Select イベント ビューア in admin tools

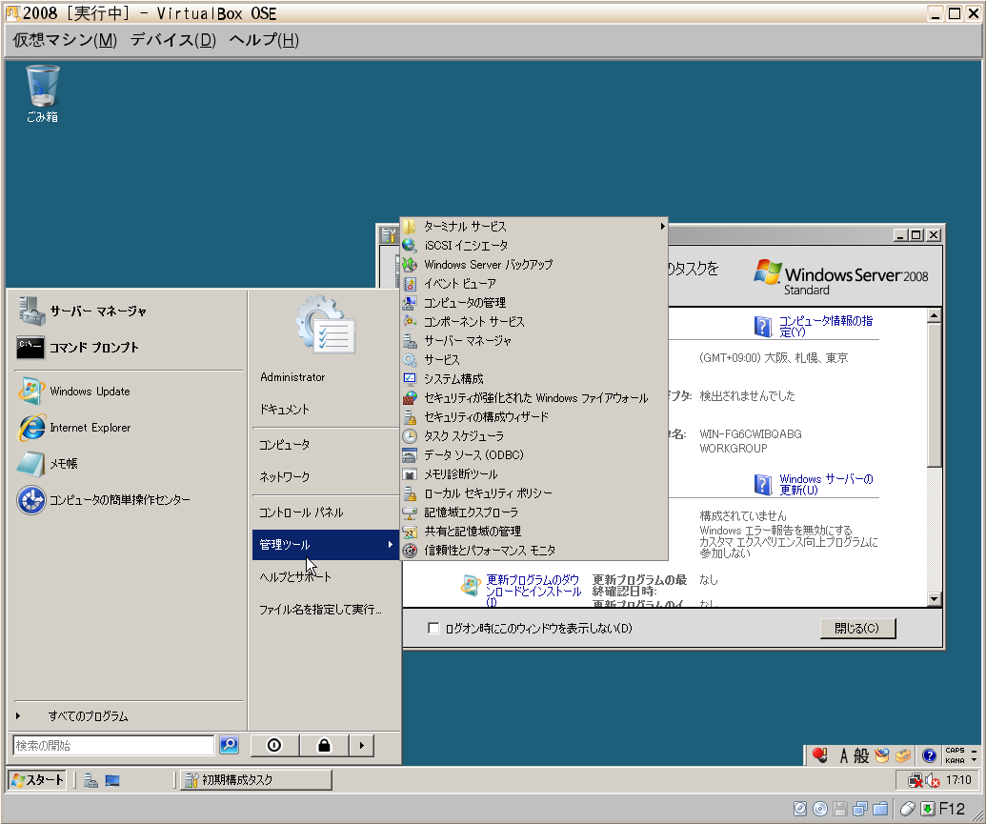pos(533,284)
